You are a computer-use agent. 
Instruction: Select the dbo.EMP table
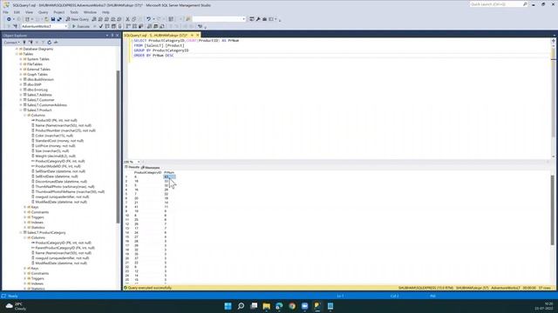(34, 84)
